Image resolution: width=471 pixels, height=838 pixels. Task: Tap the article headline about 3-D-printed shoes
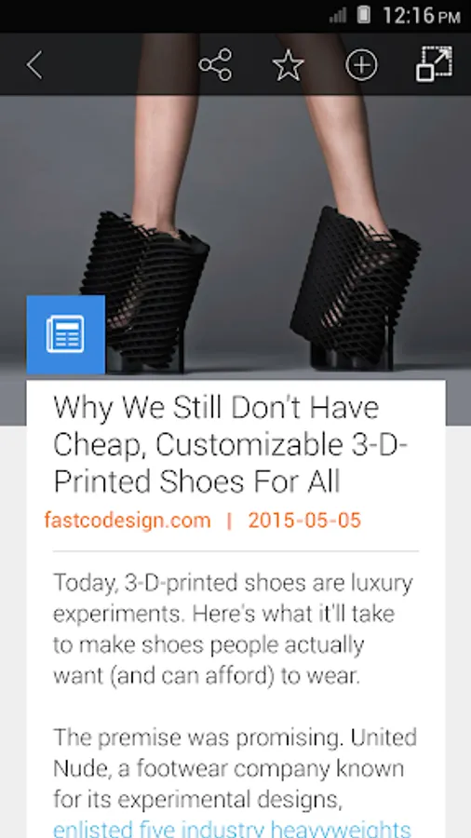tap(230, 445)
